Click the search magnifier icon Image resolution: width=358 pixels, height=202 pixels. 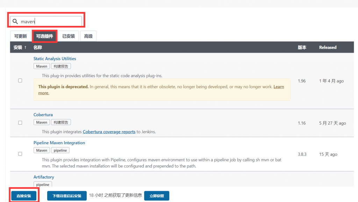tap(15, 22)
